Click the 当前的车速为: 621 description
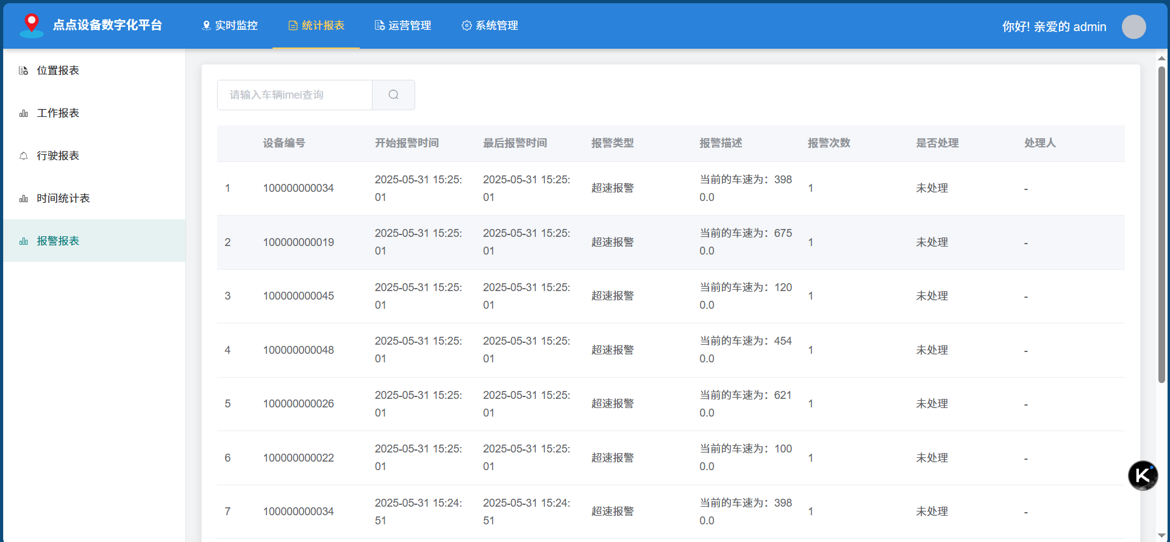 point(746,404)
